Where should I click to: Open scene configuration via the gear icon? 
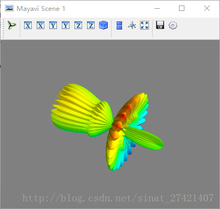coord(173,25)
